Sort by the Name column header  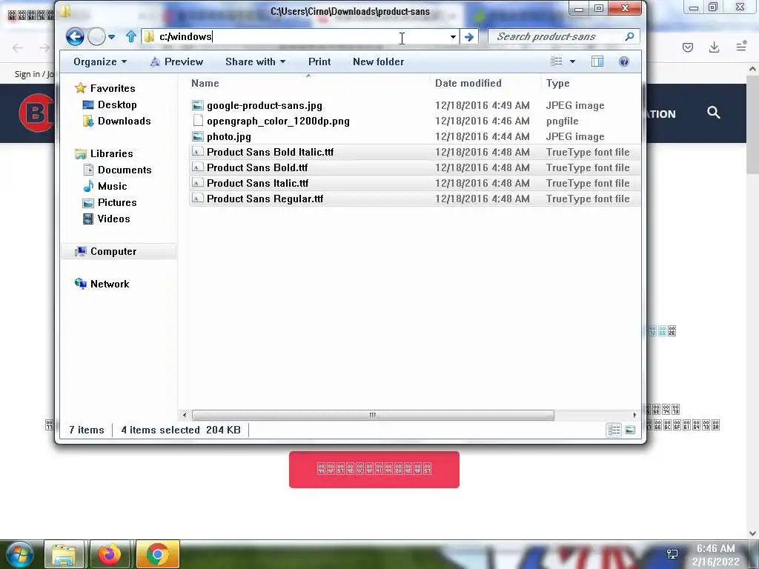[308, 83]
